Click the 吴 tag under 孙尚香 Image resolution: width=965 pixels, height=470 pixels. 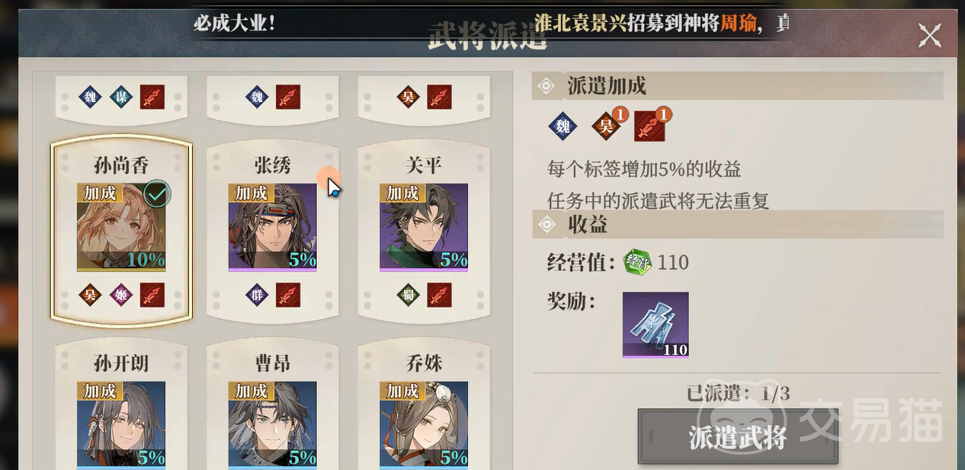pos(90,295)
